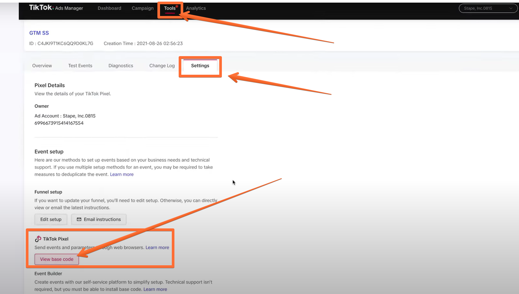The width and height of the screenshot is (519, 294).
Task: Switch to the Change Log tab
Action: click(x=162, y=66)
